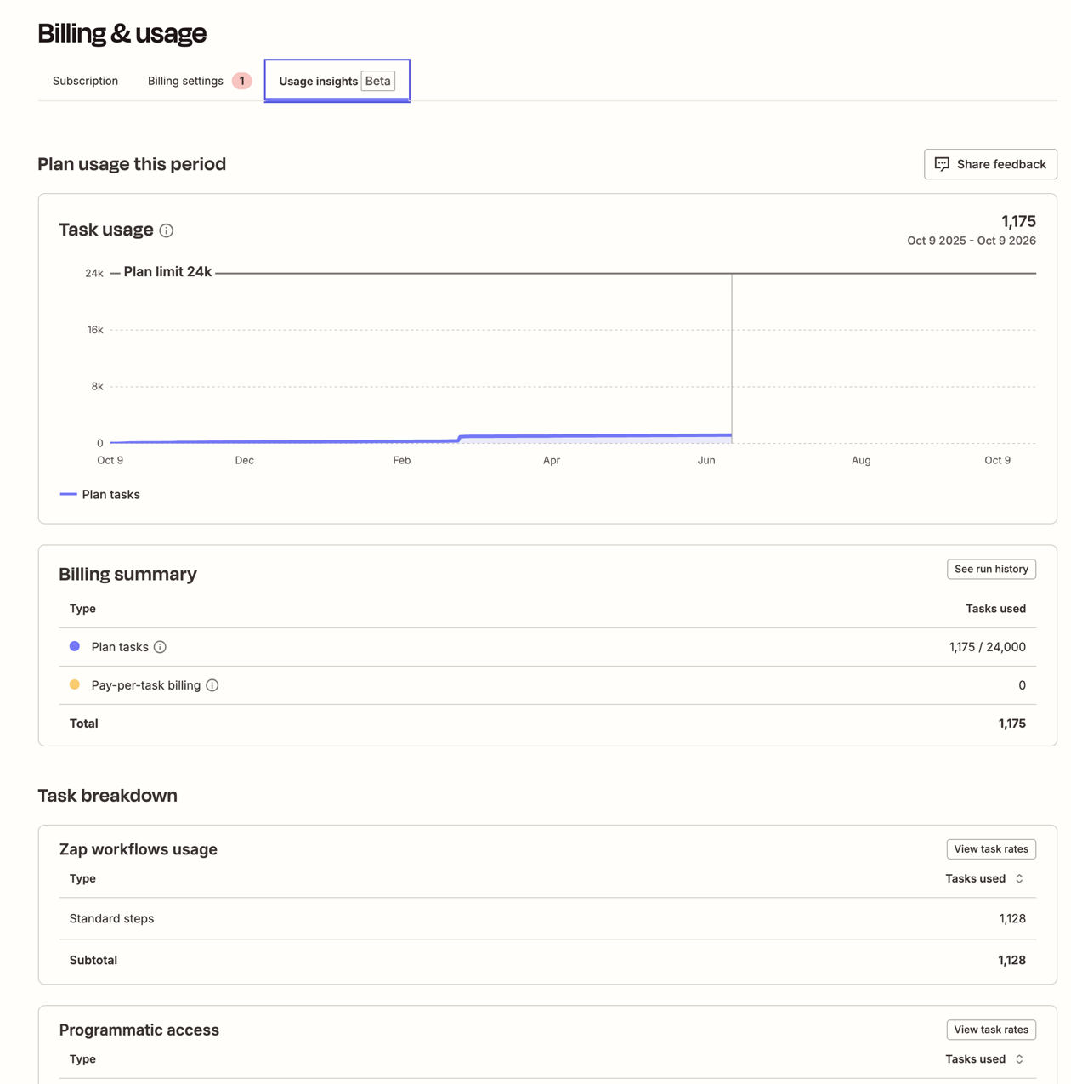The height and width of the screenshot is (1084, 1071).
Task: Click the Share feedback button
Action: [990, 164]
